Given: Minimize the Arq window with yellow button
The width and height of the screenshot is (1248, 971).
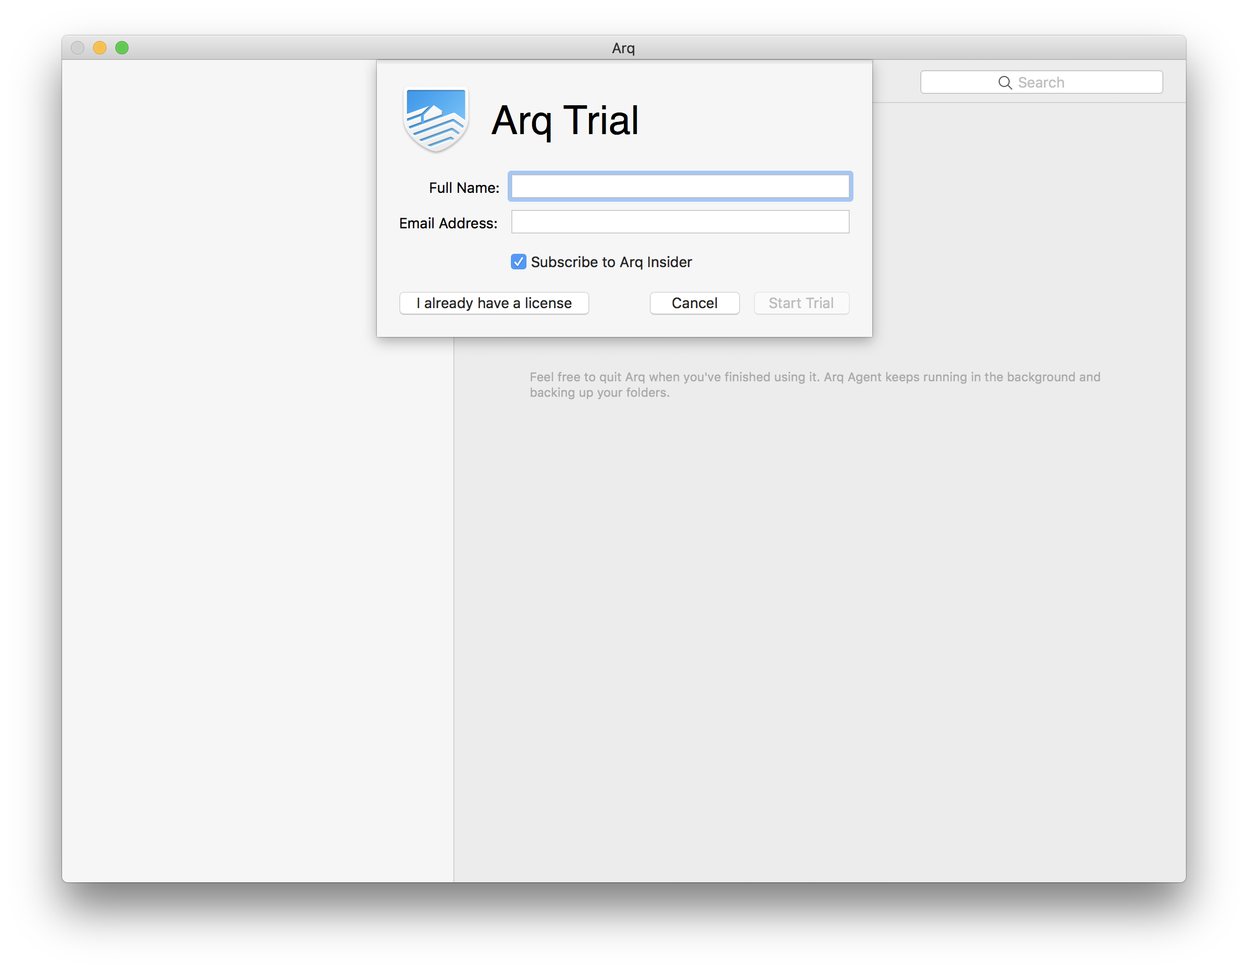Looking at the screenshot, I should [99, 48].
